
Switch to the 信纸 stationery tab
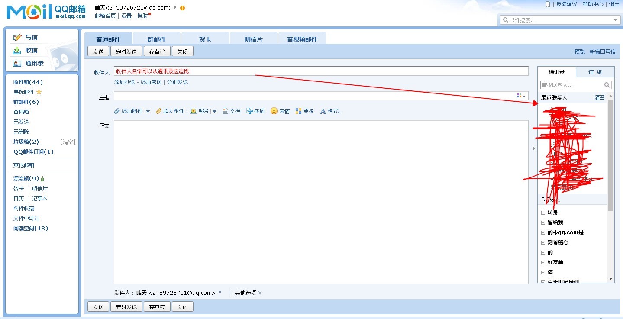(595, 72)
